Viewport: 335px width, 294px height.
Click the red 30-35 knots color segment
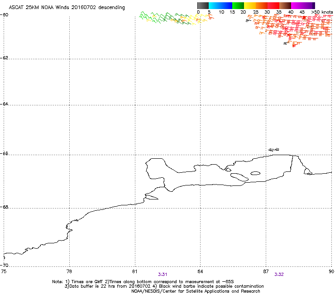[x=273, y=5]
